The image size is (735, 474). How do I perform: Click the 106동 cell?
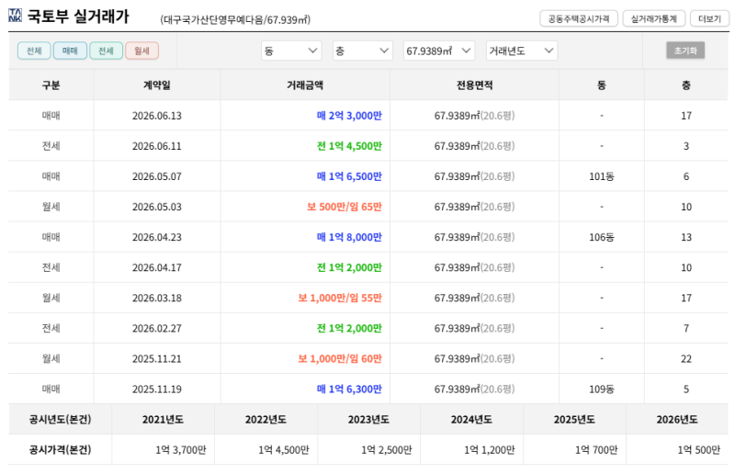[602, 237]
